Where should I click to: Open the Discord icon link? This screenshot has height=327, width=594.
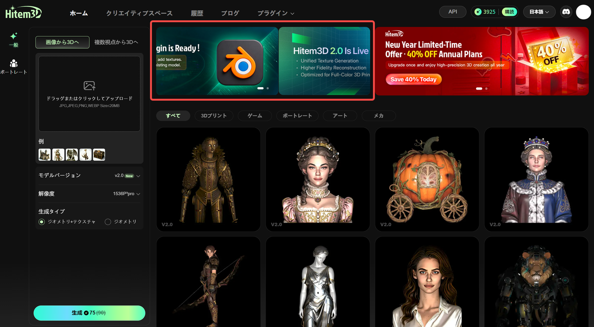click(566, 12)
